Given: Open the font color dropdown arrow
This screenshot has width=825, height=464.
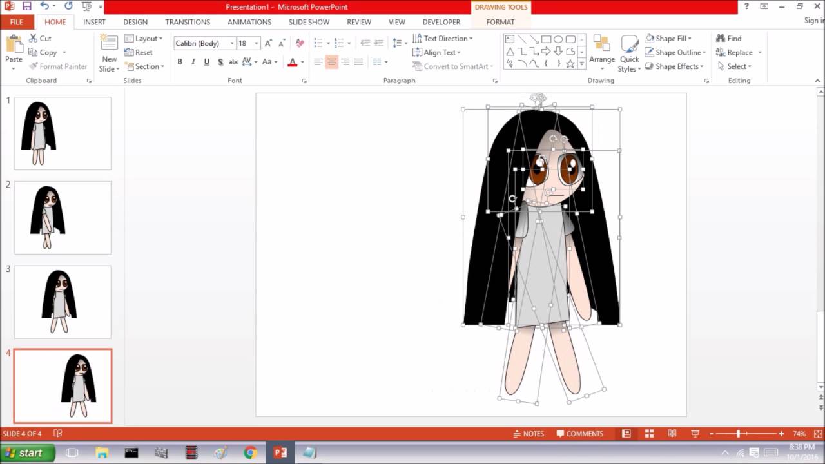Looking at the screenshot, I should pos(302,62).
